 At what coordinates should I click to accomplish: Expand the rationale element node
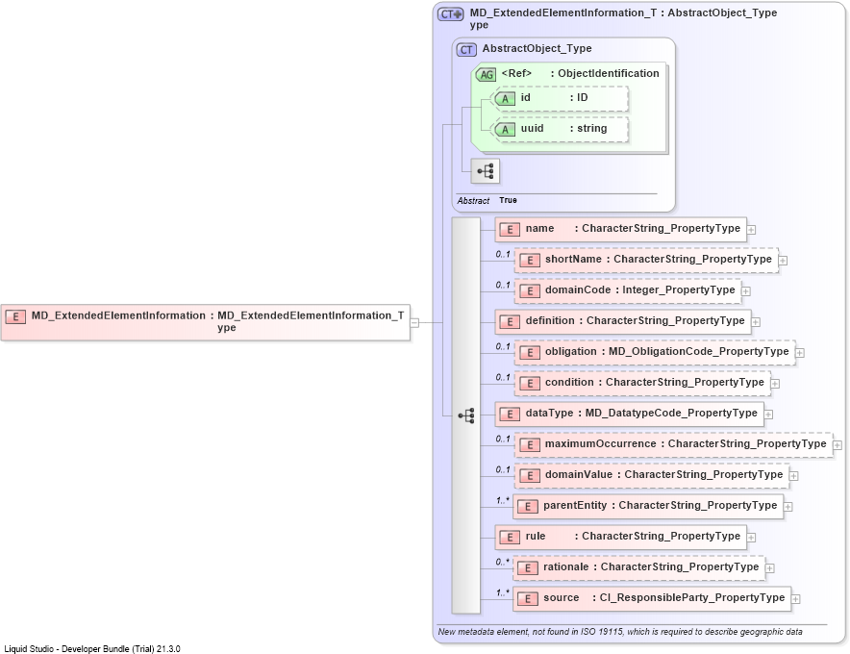click(x=770, y=568)
